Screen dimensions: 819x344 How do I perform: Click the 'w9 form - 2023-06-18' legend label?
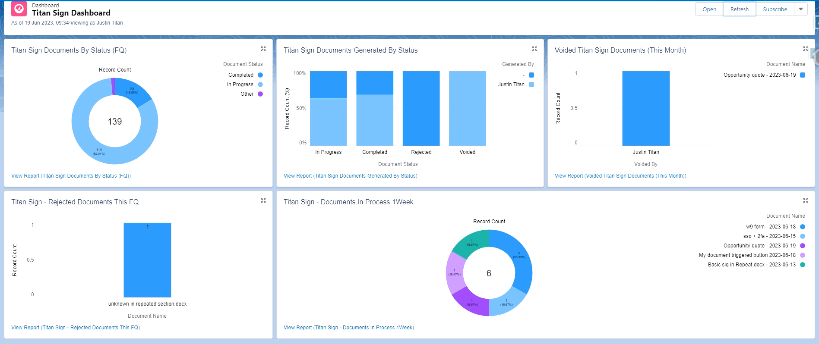point(771,227)
